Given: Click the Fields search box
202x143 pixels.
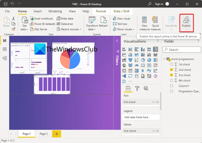Looking at the screenshot, I should click(182, 49).
